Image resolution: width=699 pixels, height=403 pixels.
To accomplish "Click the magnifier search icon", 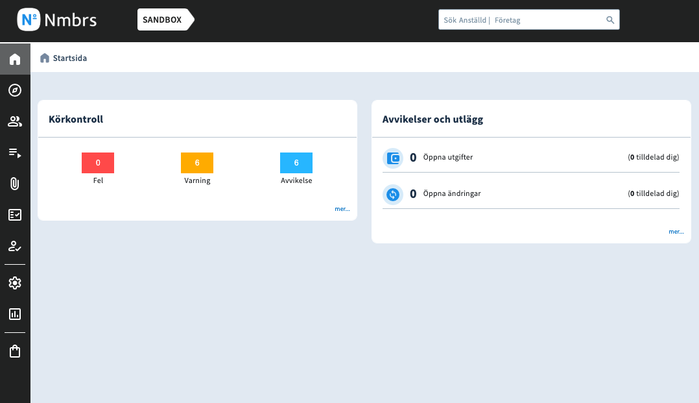I will point(610,20).
